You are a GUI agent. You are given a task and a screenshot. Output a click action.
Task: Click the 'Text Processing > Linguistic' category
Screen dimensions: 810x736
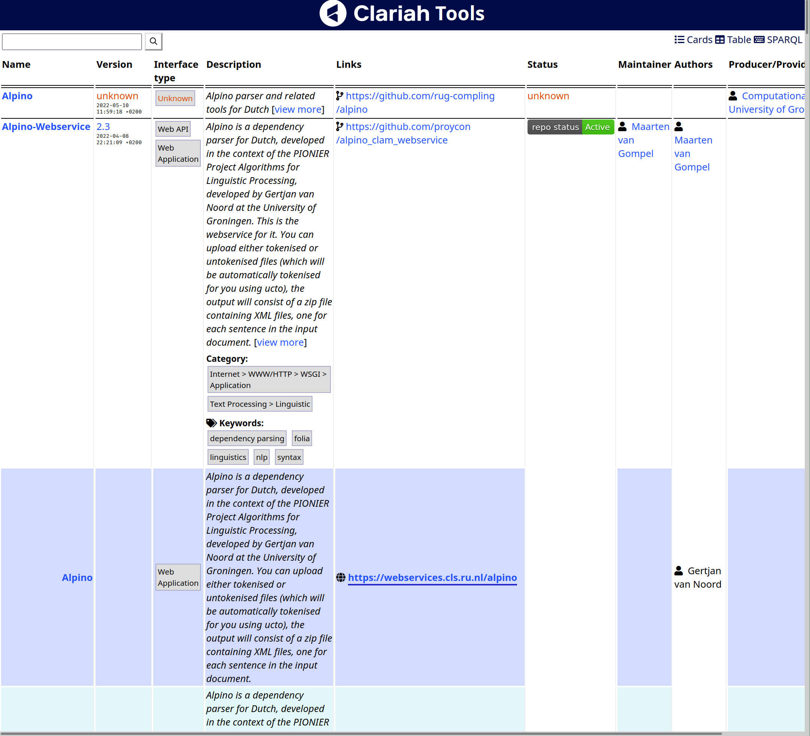260,404
